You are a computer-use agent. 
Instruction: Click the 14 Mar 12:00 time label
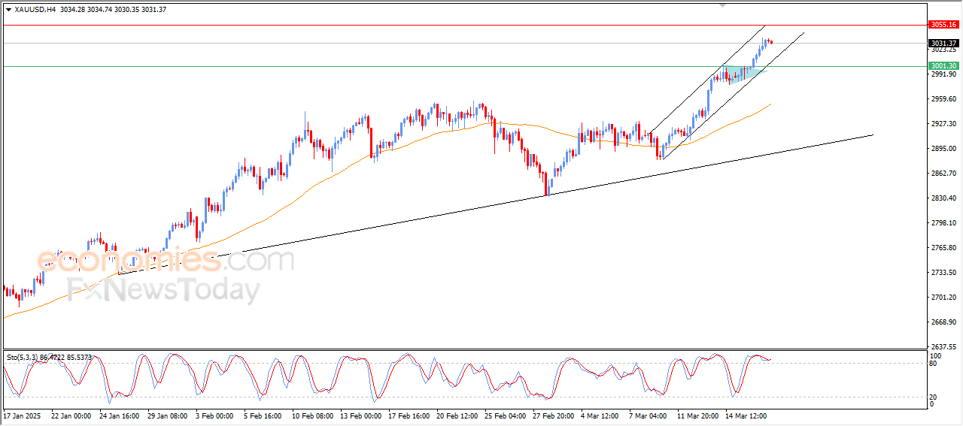746,415
